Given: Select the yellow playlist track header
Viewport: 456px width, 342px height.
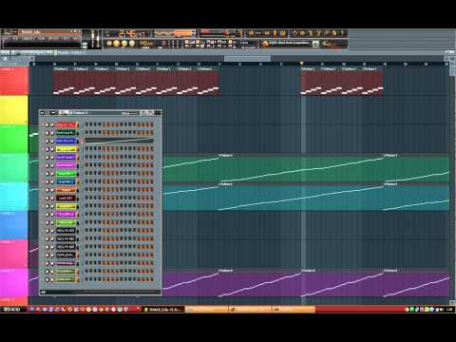Looking at the screenshot, I should coord(14,109).
